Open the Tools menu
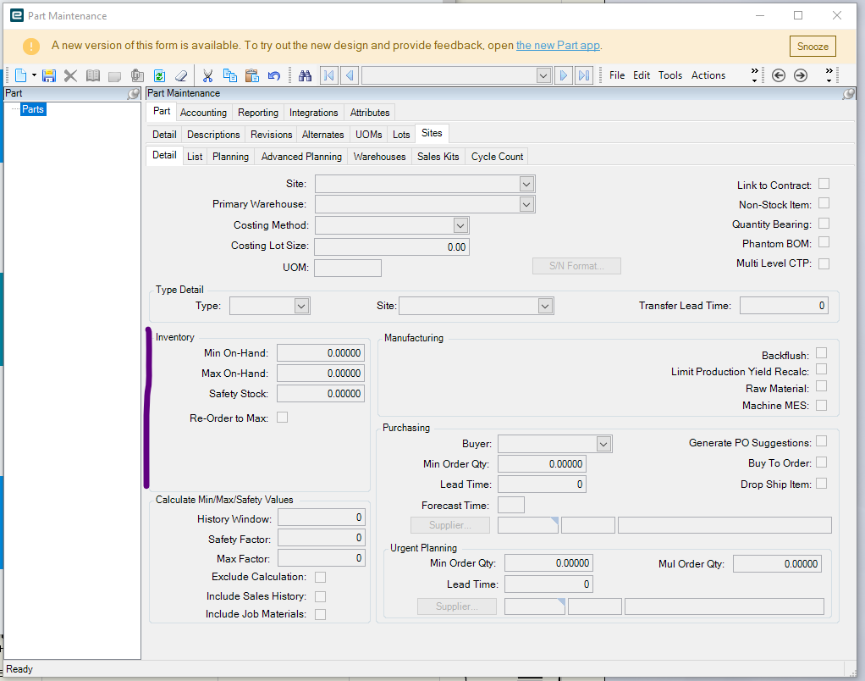The width and height of the screenshot is (865, 681). tap(669, 75)
